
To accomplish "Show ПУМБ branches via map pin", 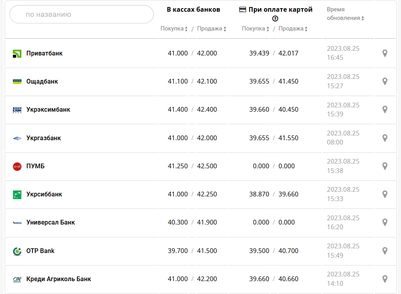I will tap(385, 166).
